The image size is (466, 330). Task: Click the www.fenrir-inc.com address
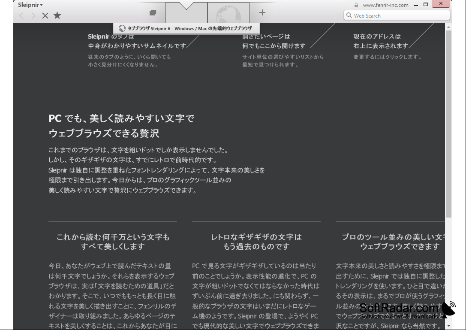pyautogui.click(x=385, y=5)
